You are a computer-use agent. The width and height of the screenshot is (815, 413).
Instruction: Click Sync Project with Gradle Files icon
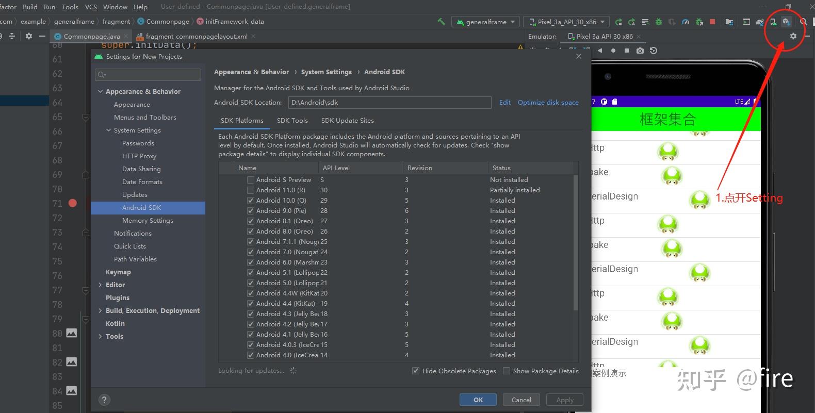pyautogui.click(x=760, y=22)
